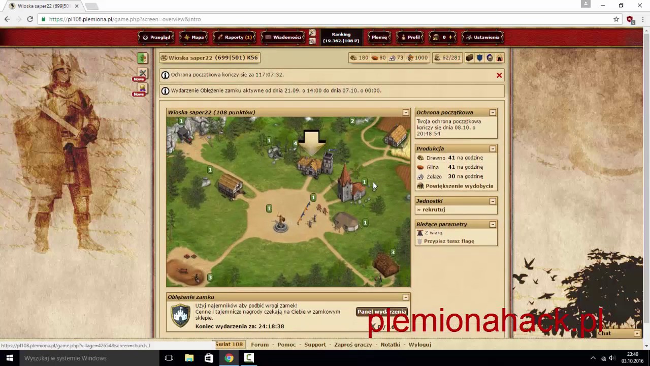650x366 pixels.
Task: Open the church building on village map
Action: [350, 184]
